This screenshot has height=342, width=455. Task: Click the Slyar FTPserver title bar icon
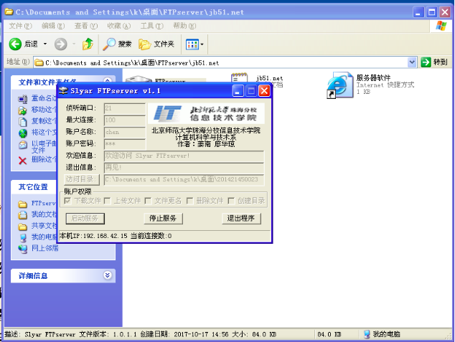pyautogui.click(x=63, y=91)
